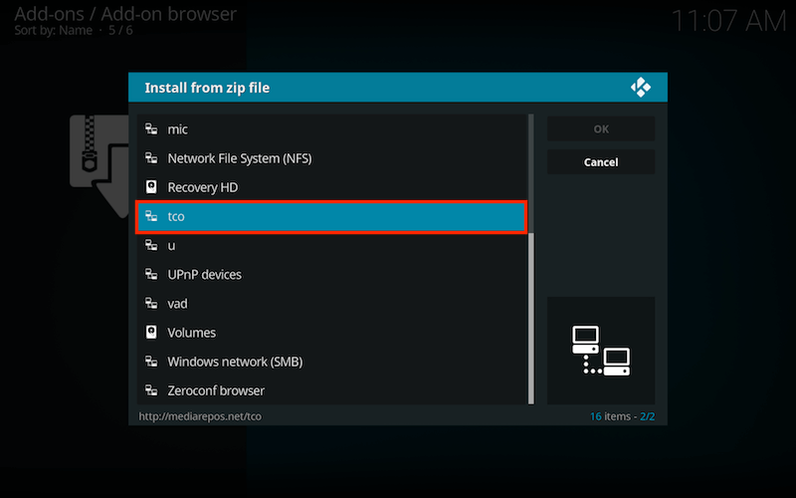Click the network icon beside mic
796x498 pixels.
[151, 129]
